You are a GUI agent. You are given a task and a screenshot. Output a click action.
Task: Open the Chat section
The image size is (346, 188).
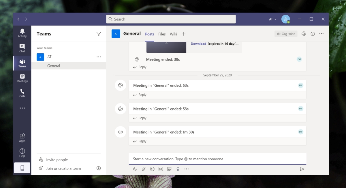[22, 48]
